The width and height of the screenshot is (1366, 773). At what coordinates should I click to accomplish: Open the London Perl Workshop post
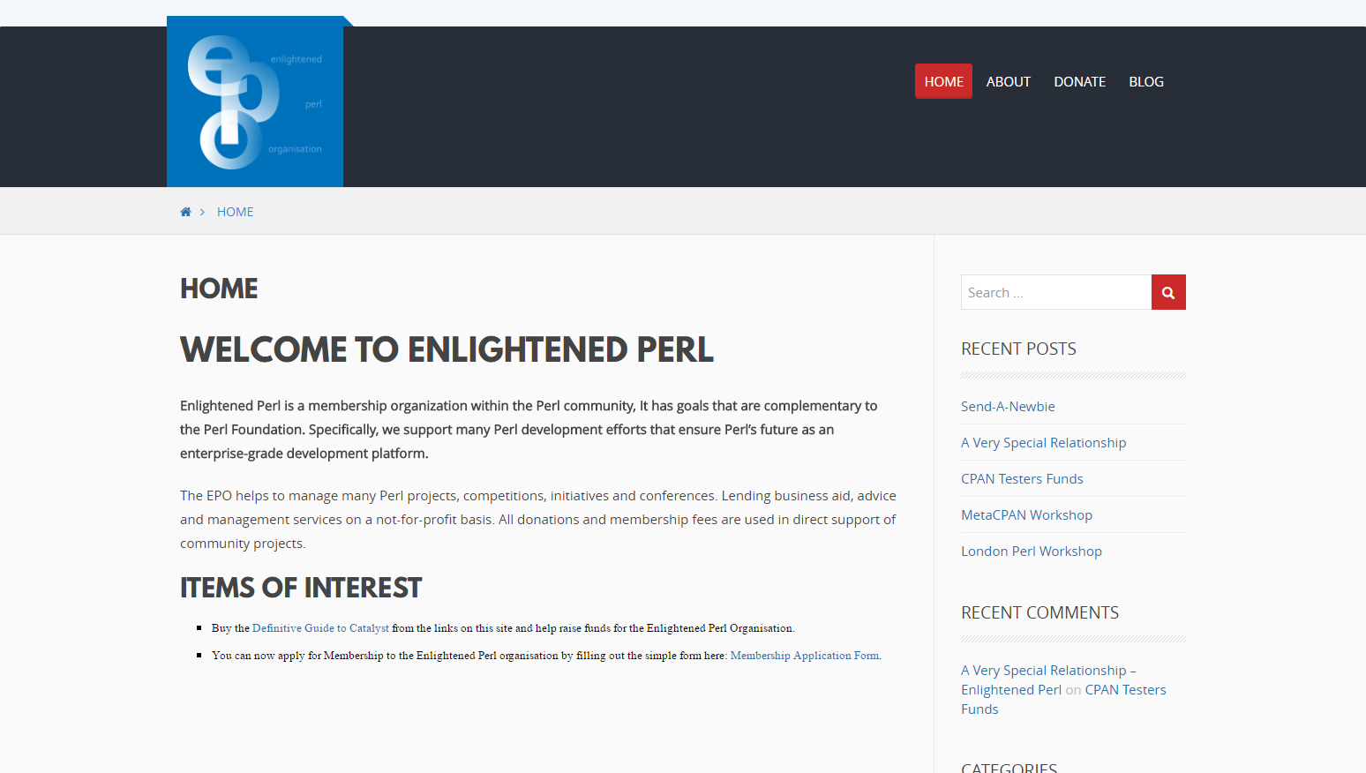coord(1031,551)
